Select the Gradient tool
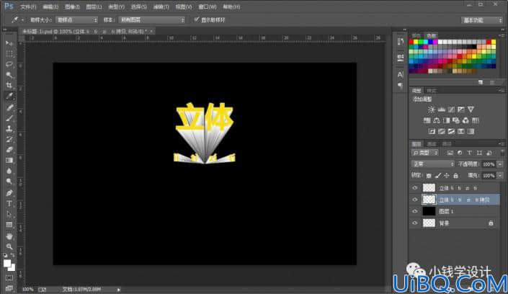The height and width of the screenshot is (294, 508). pyautogui.click(x=9, y=161)
